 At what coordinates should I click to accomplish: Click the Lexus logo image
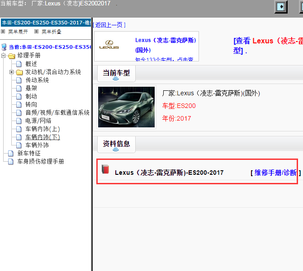point(109,45)
